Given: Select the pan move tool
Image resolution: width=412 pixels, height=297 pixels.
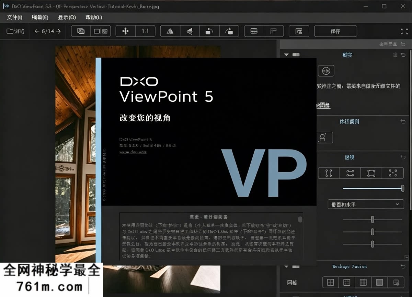Looking at the screenshot, I should (125, 31).
